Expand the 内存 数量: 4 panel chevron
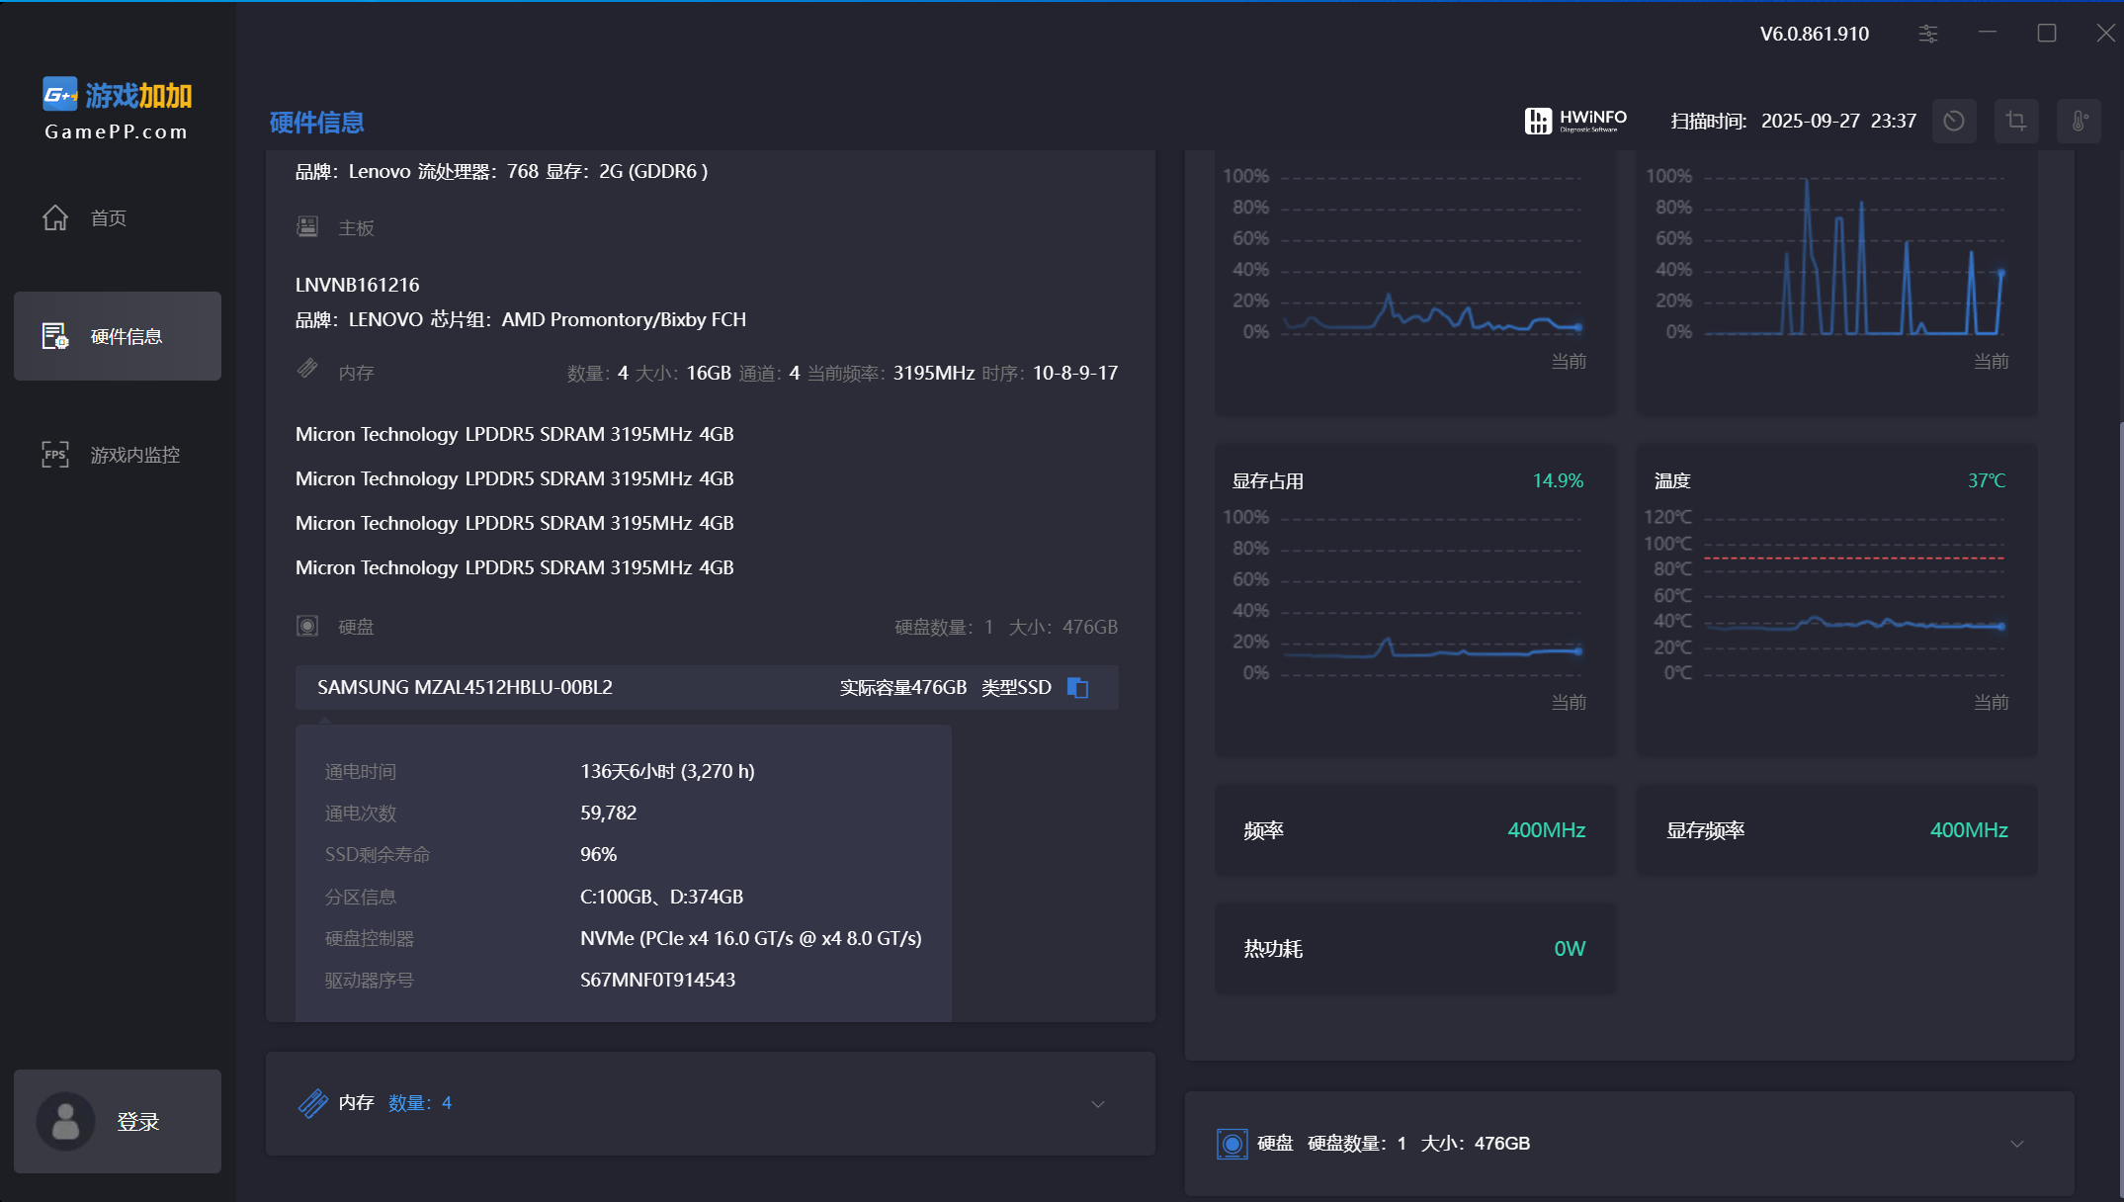Image resolution: width=2124 pixels, height=1202 pixels. (1098, 1104)
